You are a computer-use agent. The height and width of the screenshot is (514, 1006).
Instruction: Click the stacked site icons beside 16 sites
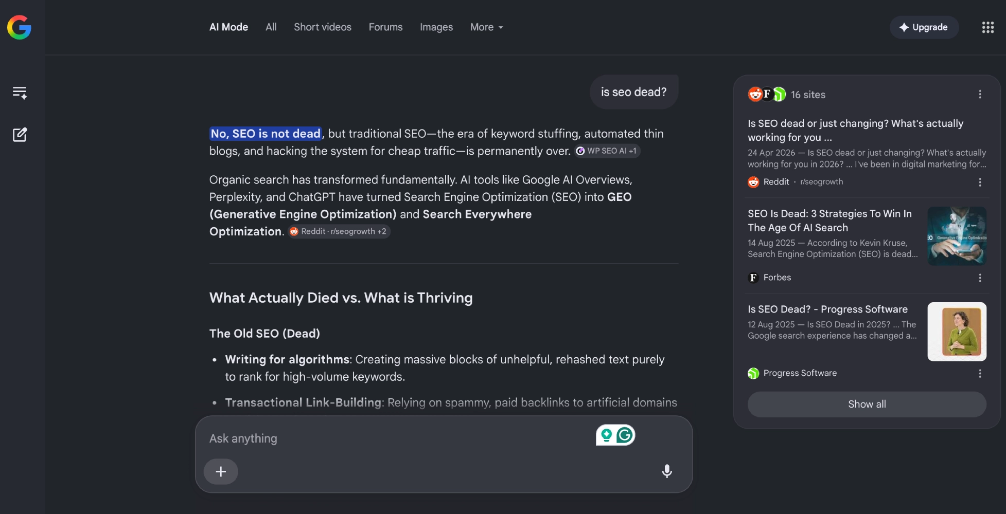click(767, 94)
